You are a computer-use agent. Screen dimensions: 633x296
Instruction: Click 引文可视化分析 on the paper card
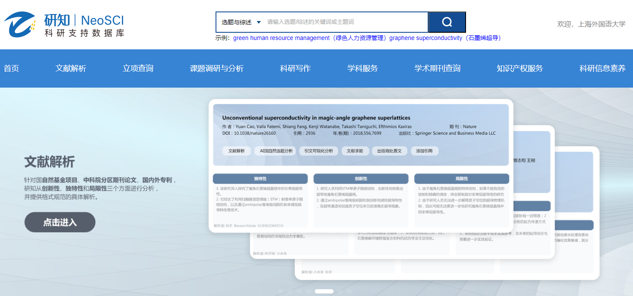pos(319,151)
